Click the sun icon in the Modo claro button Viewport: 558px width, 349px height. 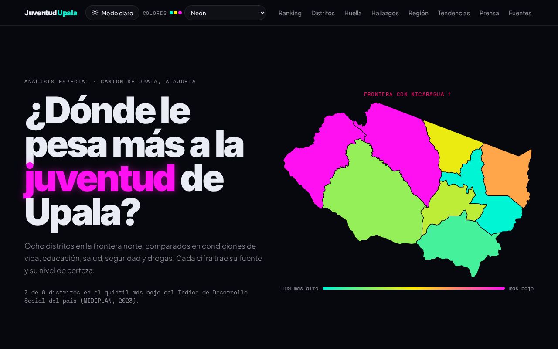click(95, 13)
